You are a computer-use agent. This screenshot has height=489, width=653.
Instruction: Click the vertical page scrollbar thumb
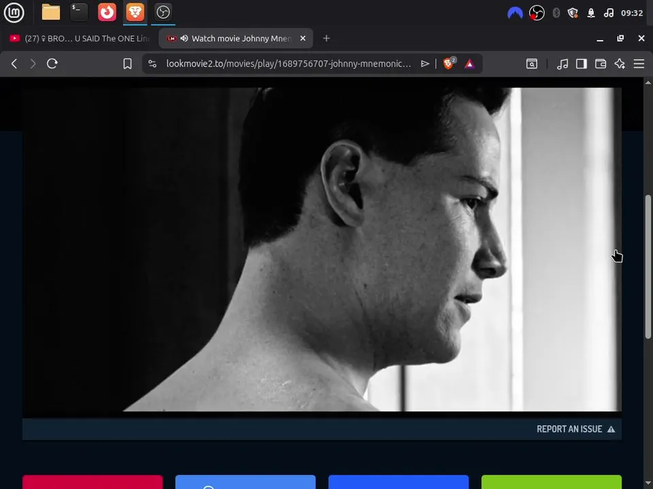point(648,266)
